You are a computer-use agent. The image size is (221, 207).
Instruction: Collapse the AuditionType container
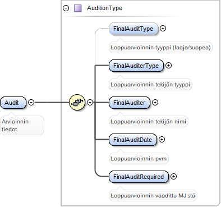pos(66,8)
